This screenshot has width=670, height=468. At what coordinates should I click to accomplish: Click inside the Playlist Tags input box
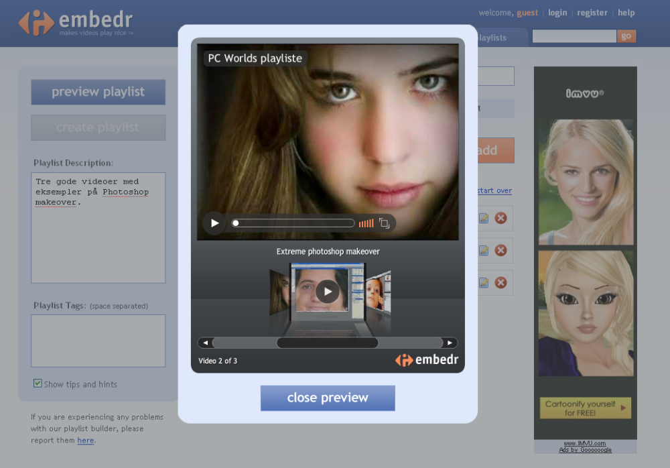98,341
